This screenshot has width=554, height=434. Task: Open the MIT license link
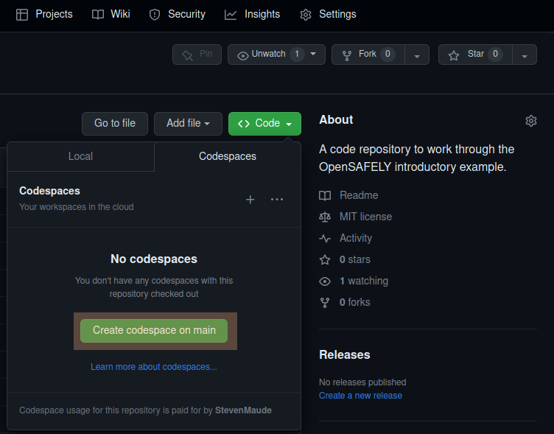click(365, 217)
